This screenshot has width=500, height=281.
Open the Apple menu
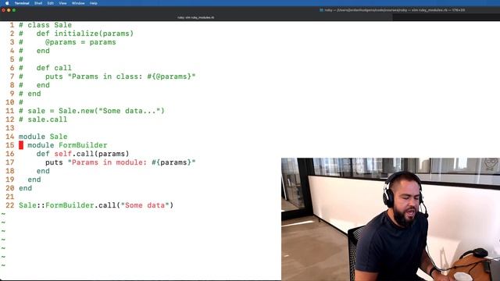pyautogui.click(x=7, y=3)
